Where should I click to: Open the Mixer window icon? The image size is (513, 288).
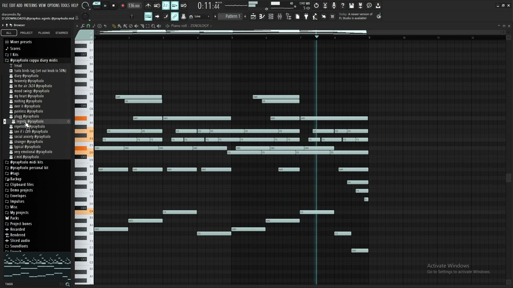280,16
